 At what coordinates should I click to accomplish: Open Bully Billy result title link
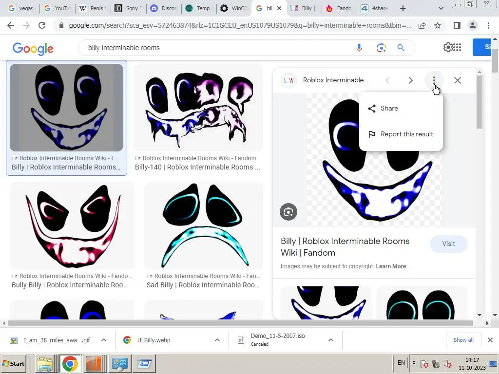pos(70,285)
